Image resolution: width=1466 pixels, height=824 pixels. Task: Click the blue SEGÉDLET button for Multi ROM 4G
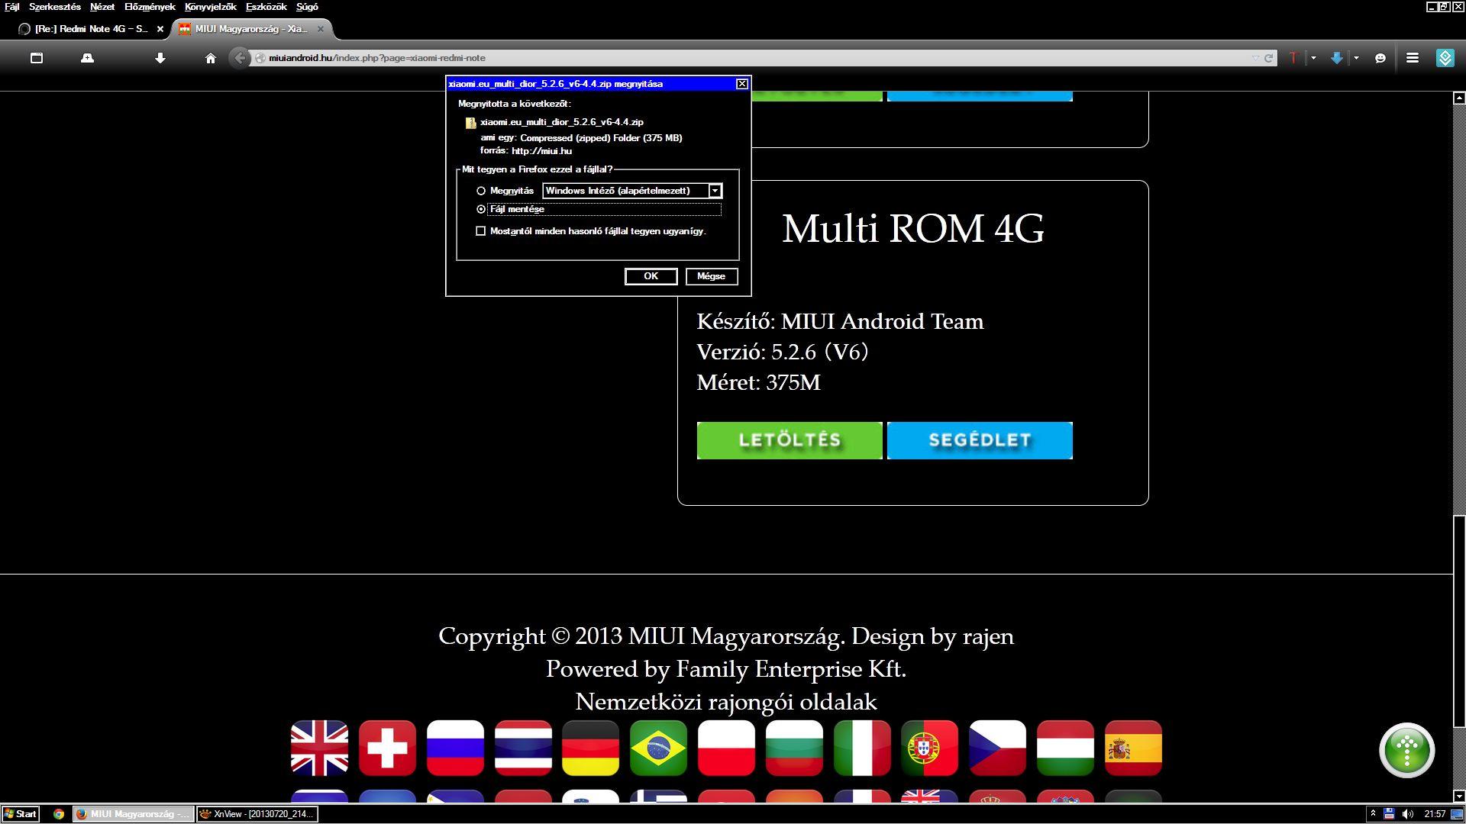point(980,440)
